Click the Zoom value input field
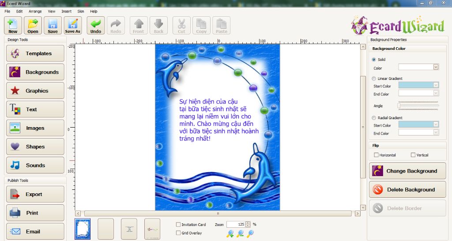This screenshot has width=452, height=241. pyautogui.click(x=236, y=224)
